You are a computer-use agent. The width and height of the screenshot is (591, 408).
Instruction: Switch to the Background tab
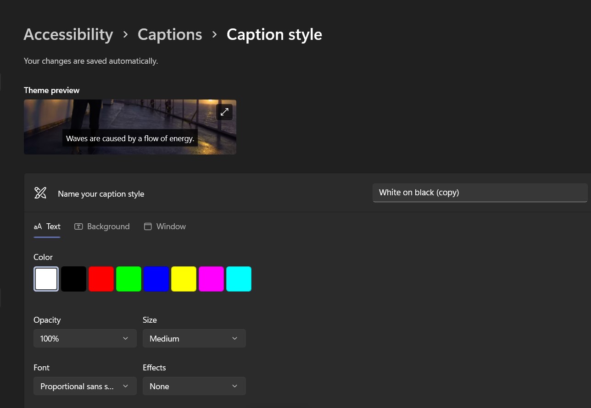108,226
